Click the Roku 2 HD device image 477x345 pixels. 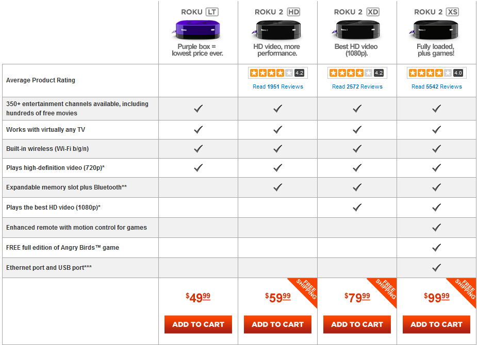tap(276, 30)
